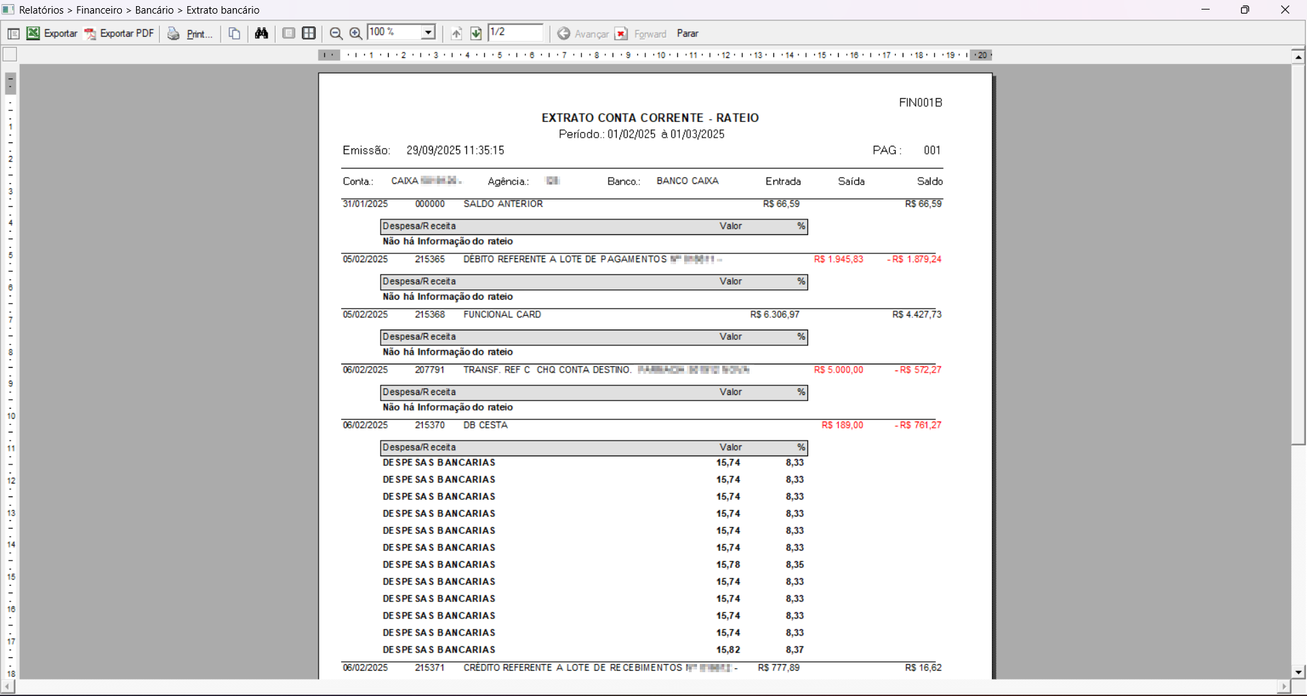Click the report code FIN001B

click(x=920, y=103)
